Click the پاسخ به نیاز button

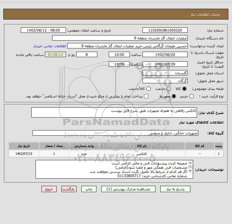point(175,189)
